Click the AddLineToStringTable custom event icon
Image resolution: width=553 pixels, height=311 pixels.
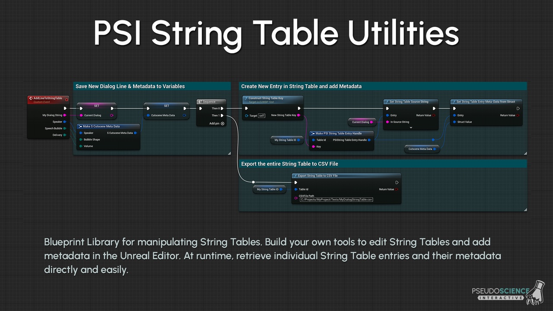point(31,99)
